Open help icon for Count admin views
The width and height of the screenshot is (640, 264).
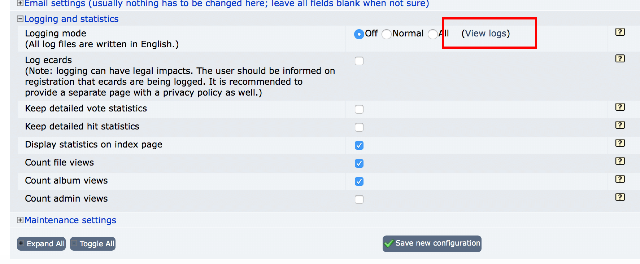click(x=620, y=197)
